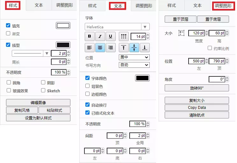This screenshot has width=237, height=163.
Task: Click the 周长 perimeter 0 pt stepper
Action: (x=68, y=62)
